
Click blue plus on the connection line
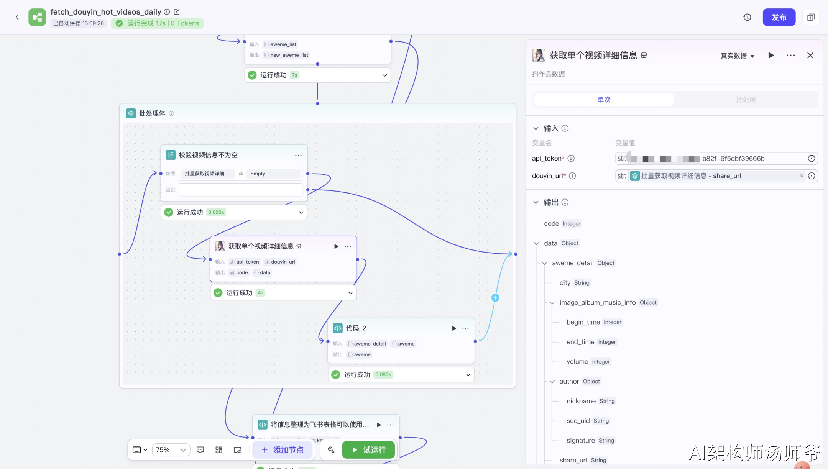click(x=495, y=298)
